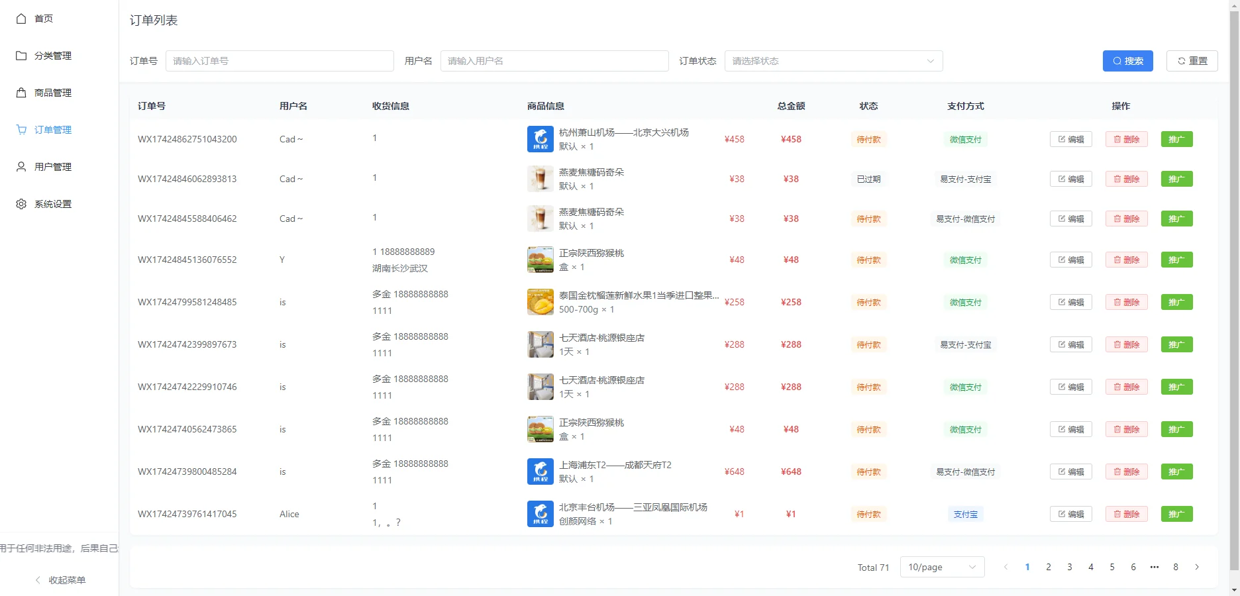This screenshot has width=1240, height=596.
Task: Click the Ctrip flight thumbnail in first order
Action: (540, 139)
